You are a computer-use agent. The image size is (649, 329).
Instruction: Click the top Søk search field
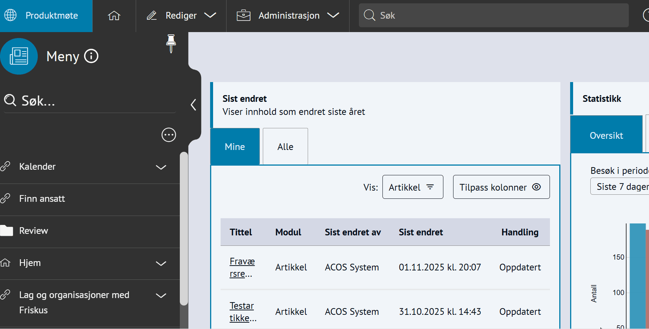tap(493, 16)
